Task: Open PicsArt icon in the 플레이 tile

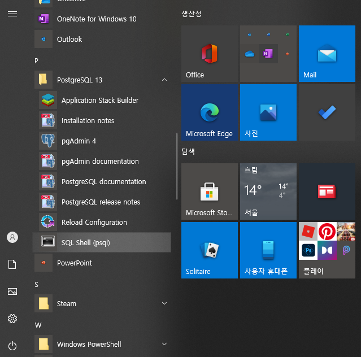Action: (x=346, y=250)
